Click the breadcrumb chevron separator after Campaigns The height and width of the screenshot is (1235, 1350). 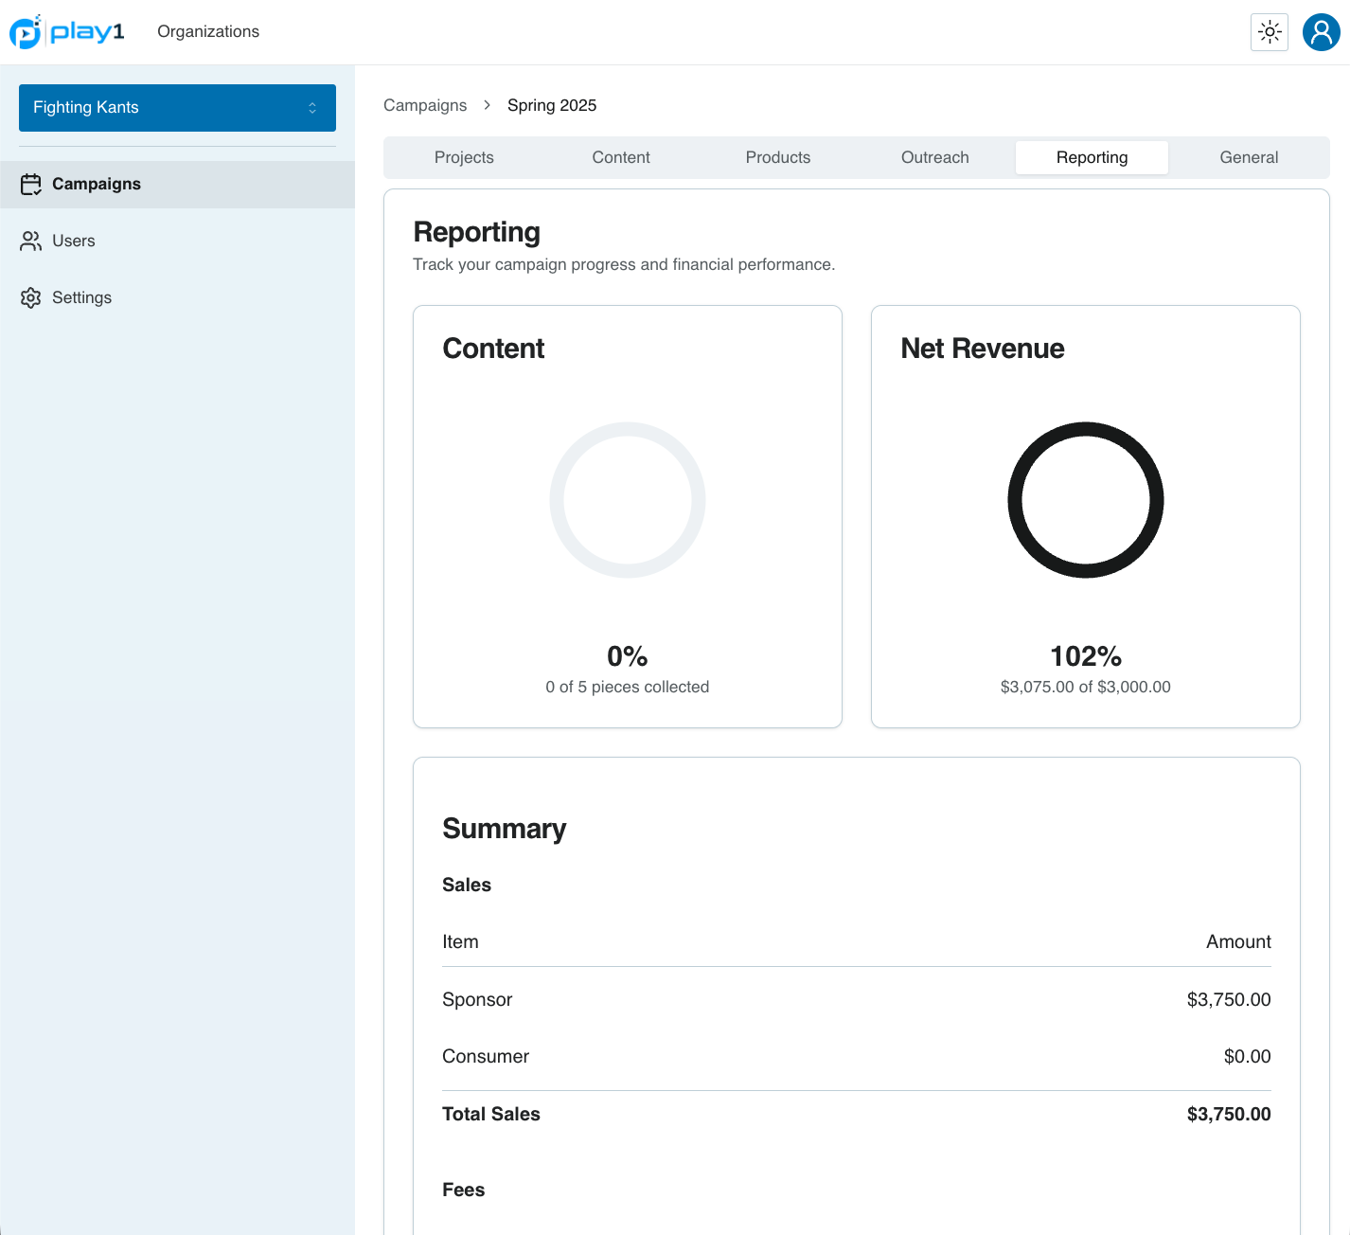[487, 105]
